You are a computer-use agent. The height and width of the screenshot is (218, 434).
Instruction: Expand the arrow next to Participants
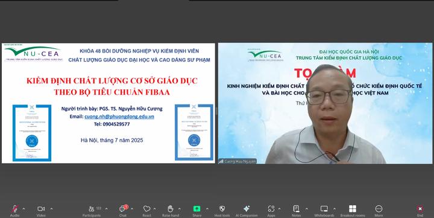[106, 208]
